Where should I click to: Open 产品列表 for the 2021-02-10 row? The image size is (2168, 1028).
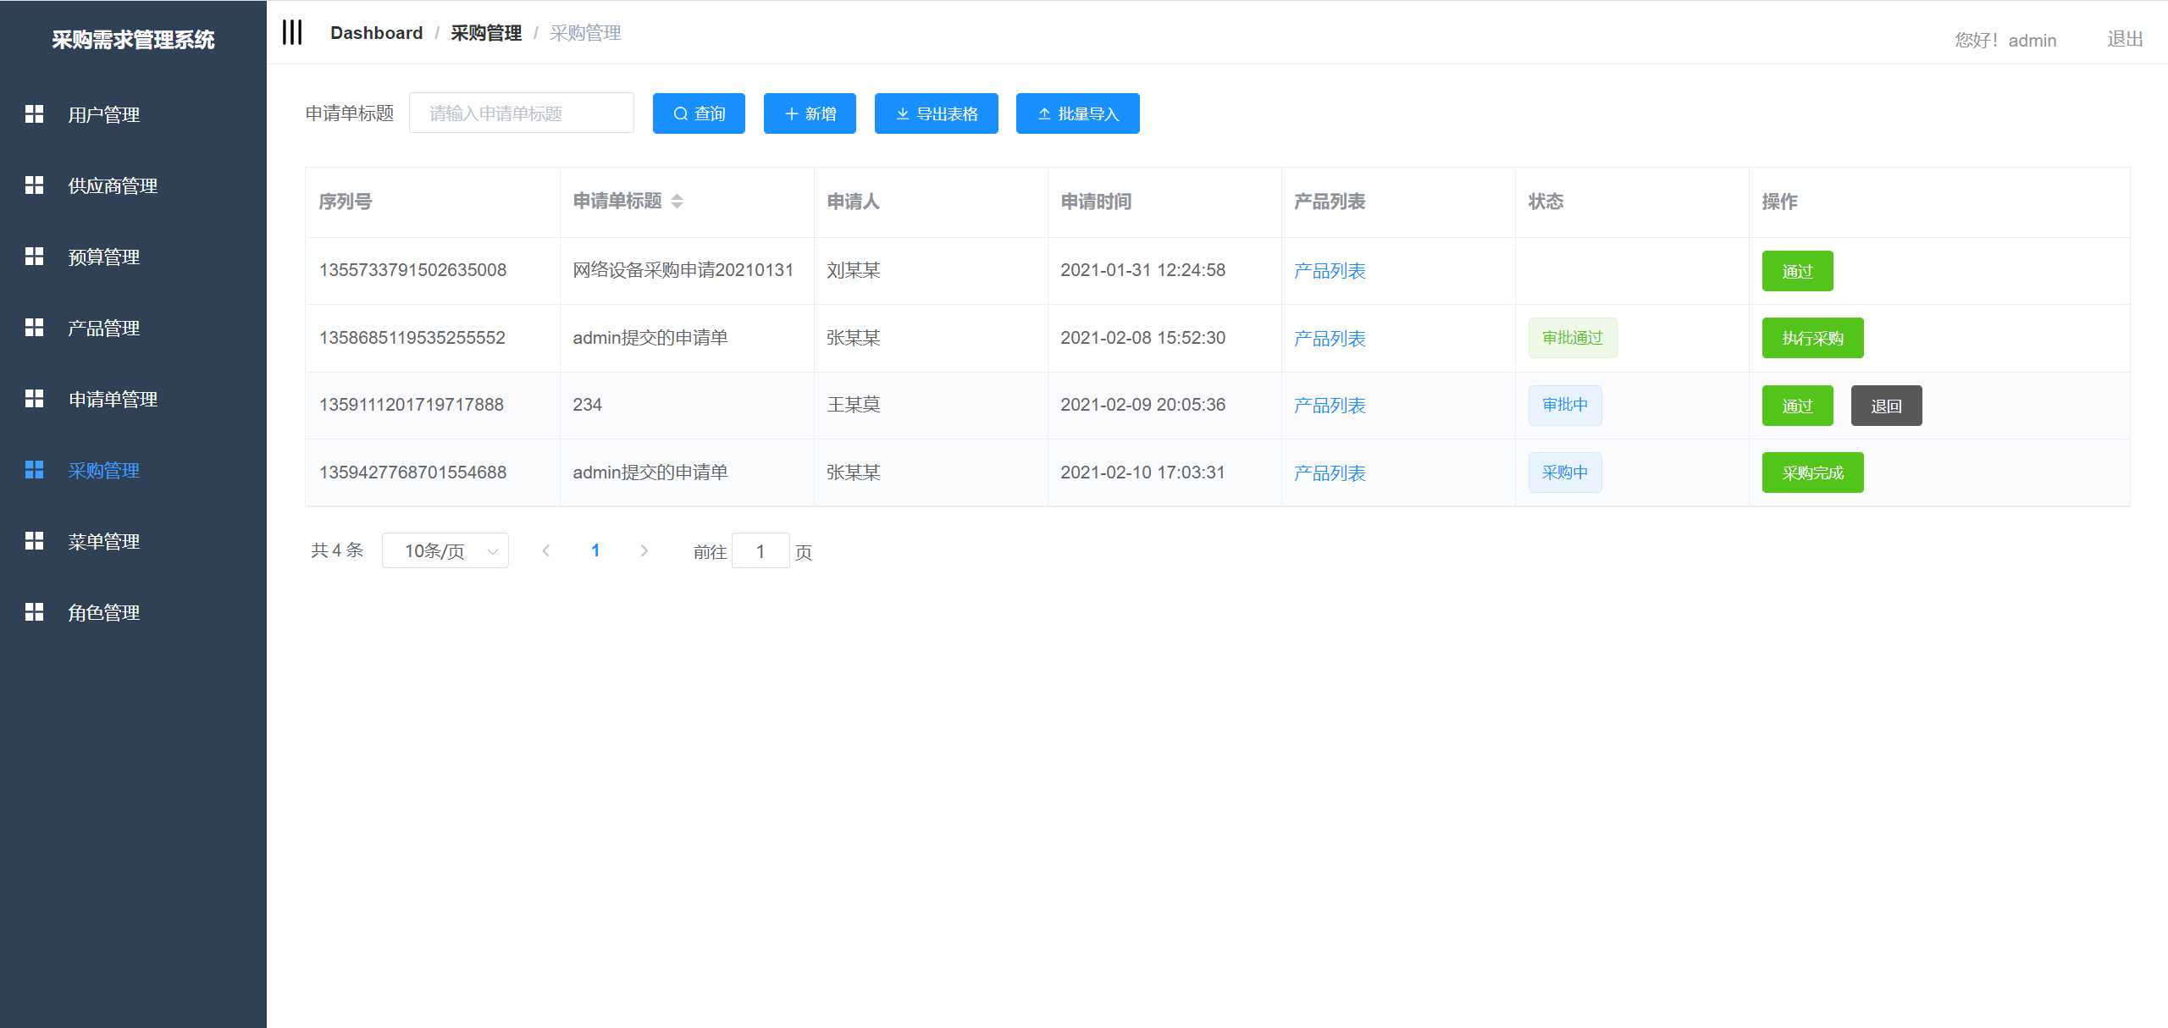1330,473
